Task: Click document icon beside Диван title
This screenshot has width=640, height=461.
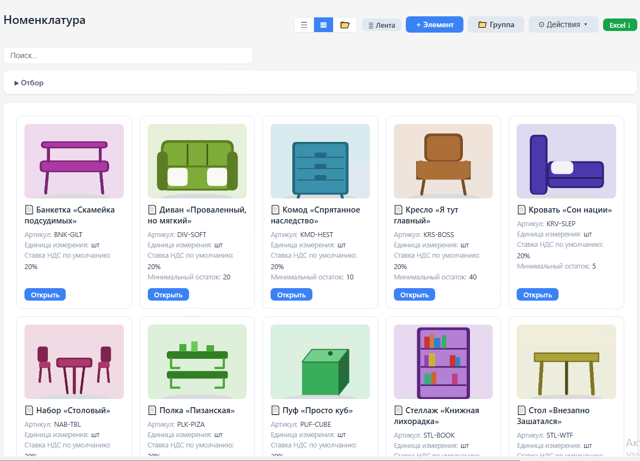Action: tap(152, 210)
